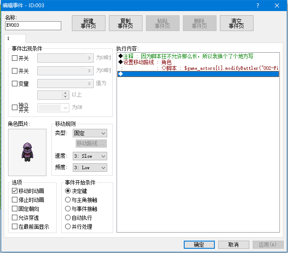The width and height of the screenshot is (288, 253).
Task: Enable the 独立开关 condition checkbox
Action: tap(15, 108)
